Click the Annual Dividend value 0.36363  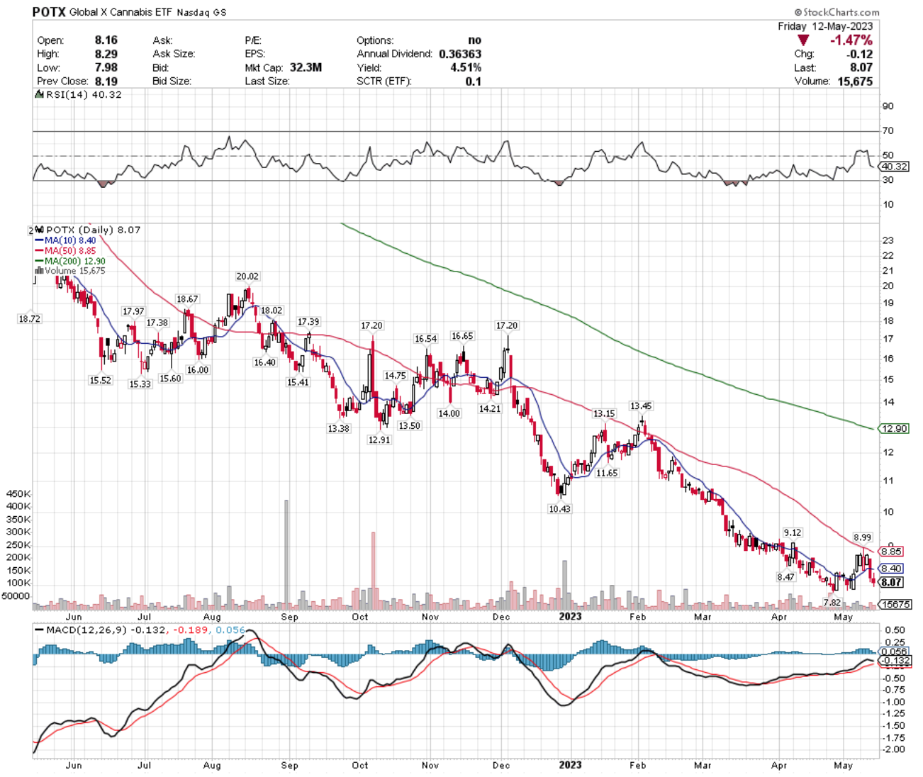(460, 54)
